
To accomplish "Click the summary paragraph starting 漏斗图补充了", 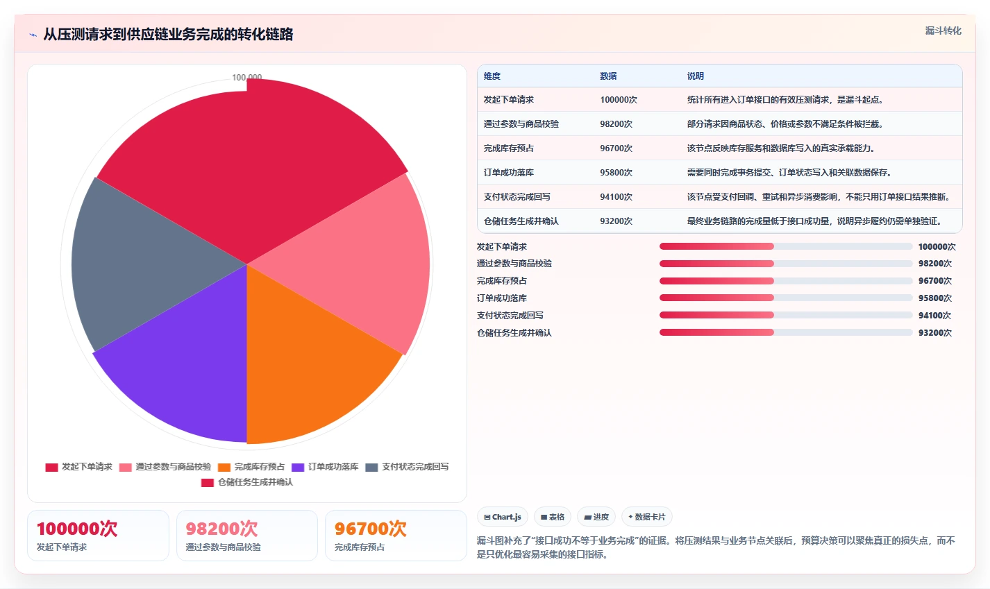I will coord(716,547).
